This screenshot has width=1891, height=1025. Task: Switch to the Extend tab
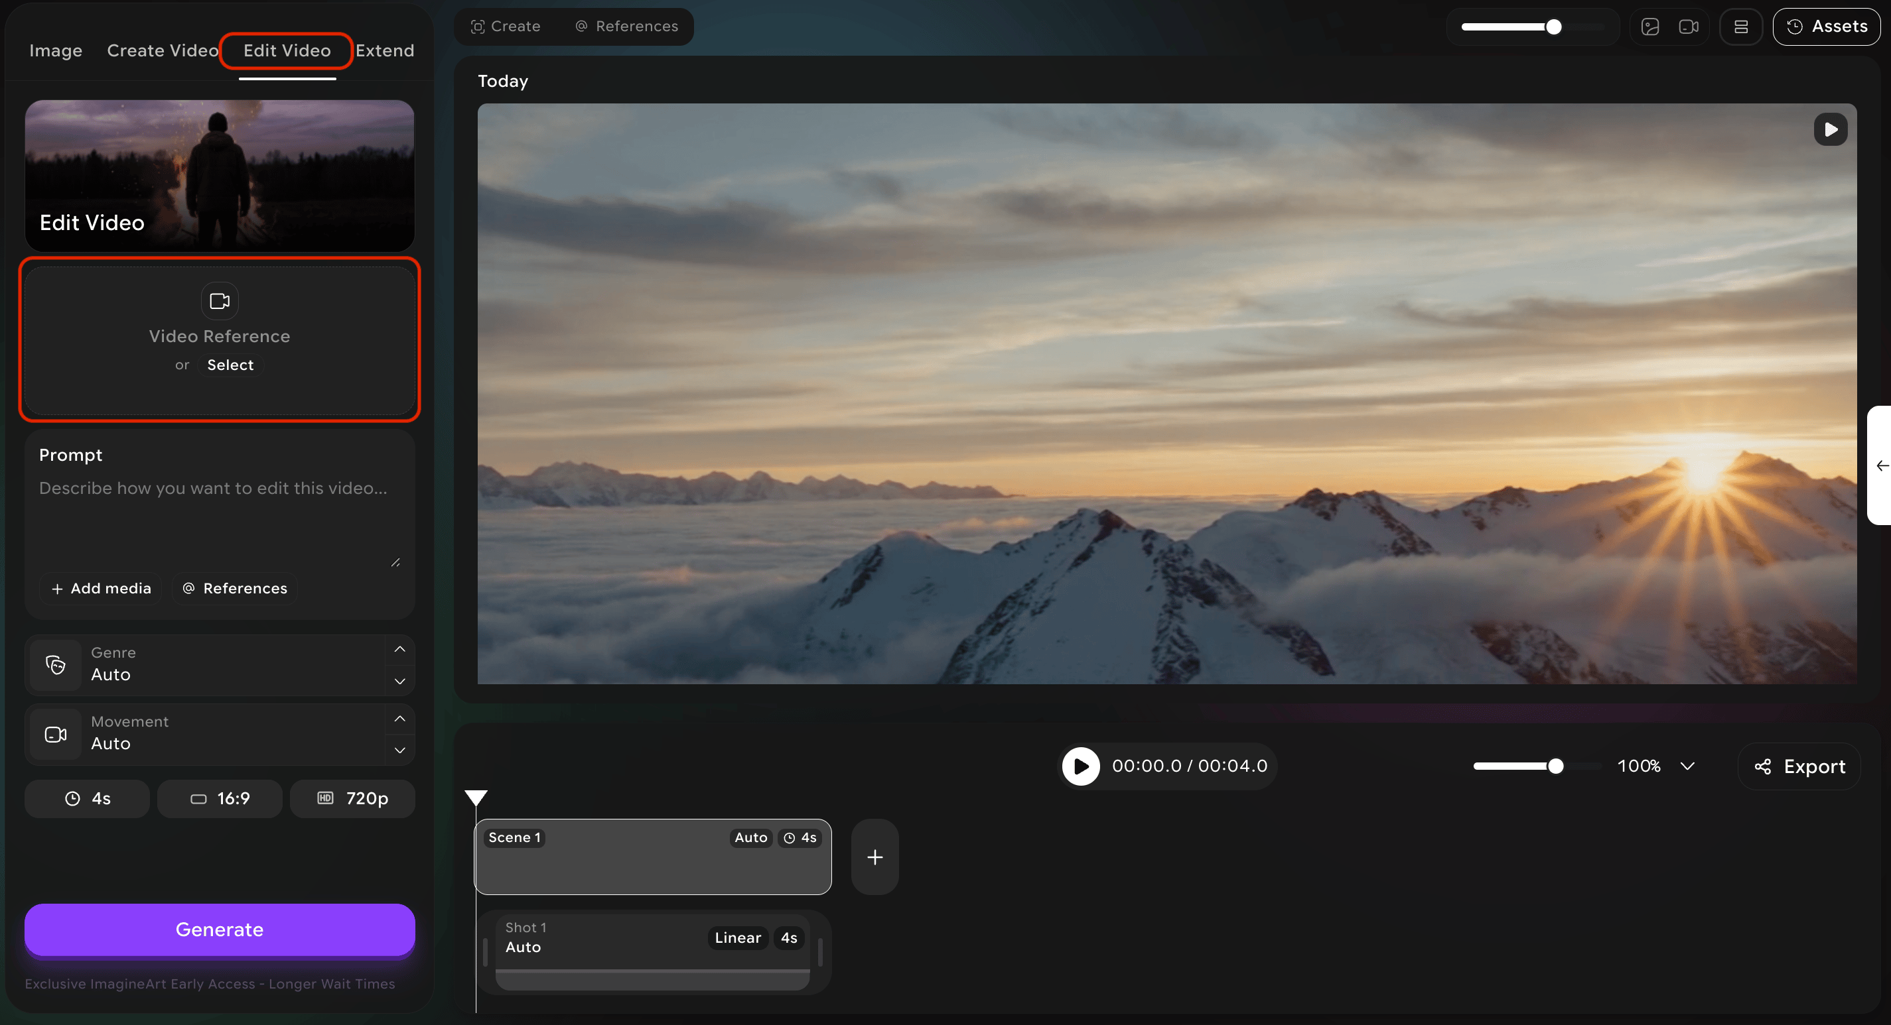[385, 50]
